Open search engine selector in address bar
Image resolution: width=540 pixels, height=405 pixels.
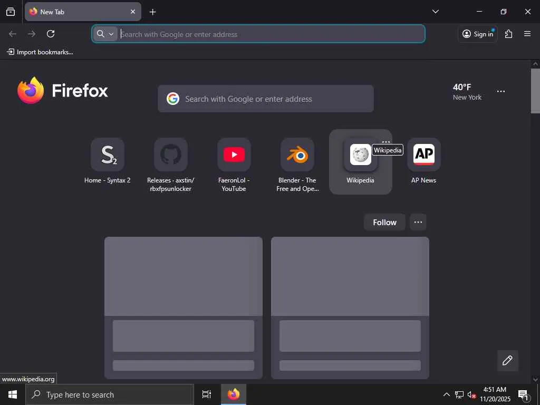pyautogui.click(x=105, y=34)
